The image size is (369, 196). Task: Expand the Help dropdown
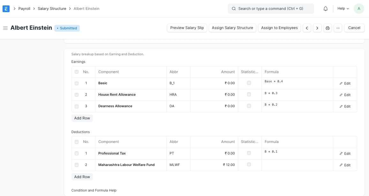click(x=343, y=9)
